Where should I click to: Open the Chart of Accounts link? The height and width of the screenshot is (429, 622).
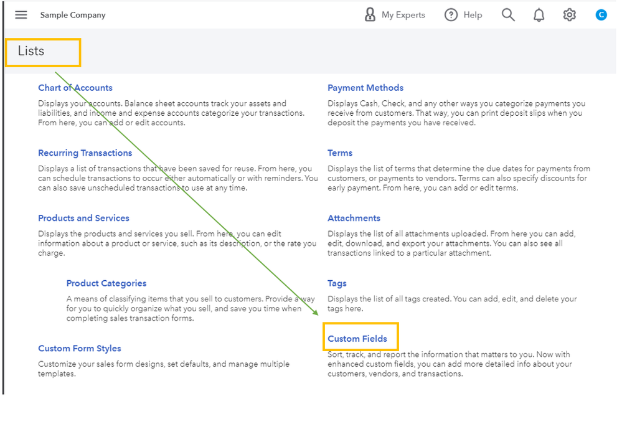pos(75,88)
